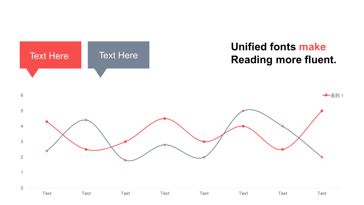Select the "Reading more fluent." heading line

click(284, 60)
